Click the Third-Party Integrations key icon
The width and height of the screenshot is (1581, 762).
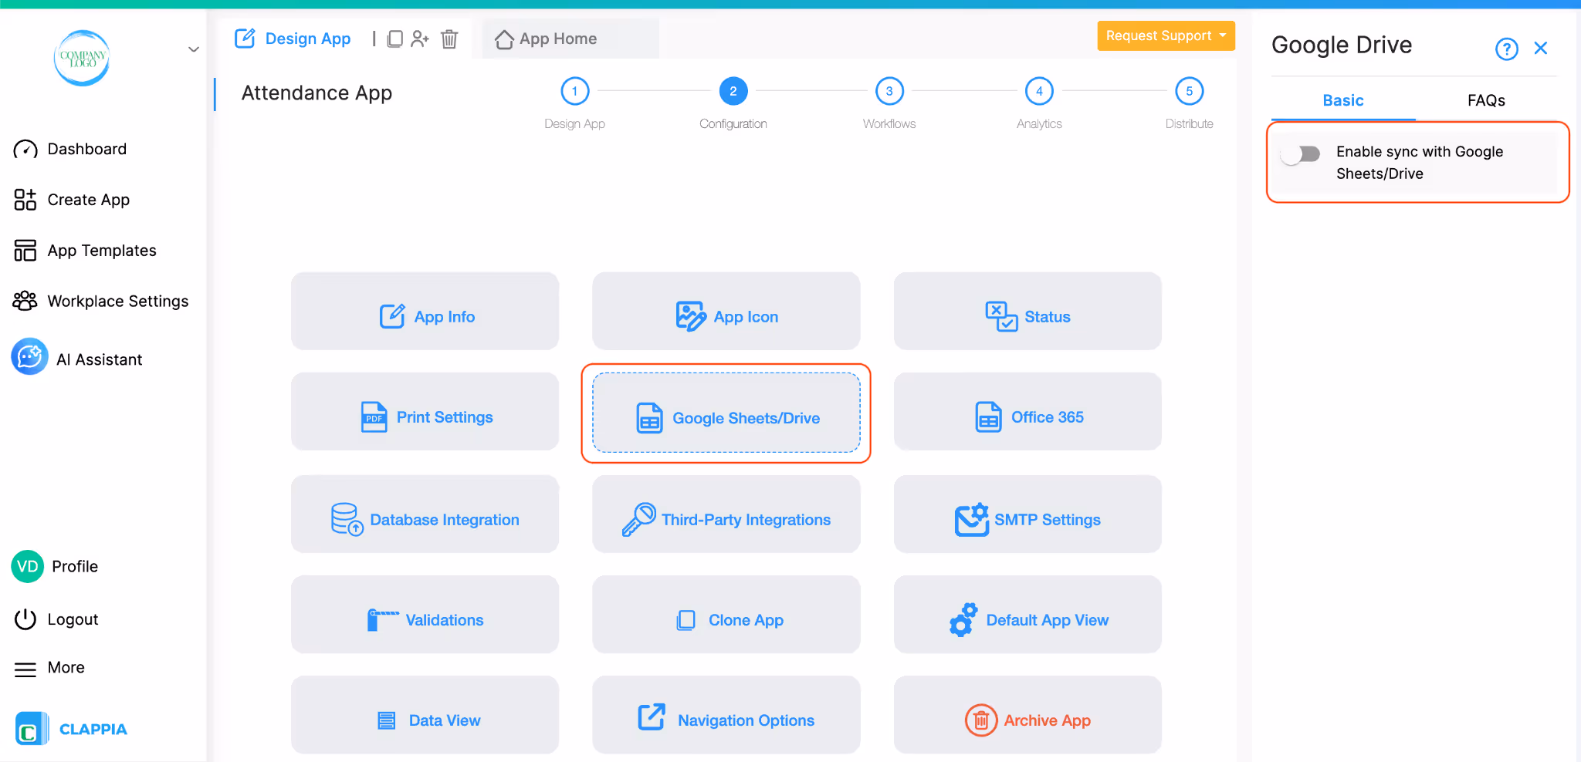[x=639, y=519]
